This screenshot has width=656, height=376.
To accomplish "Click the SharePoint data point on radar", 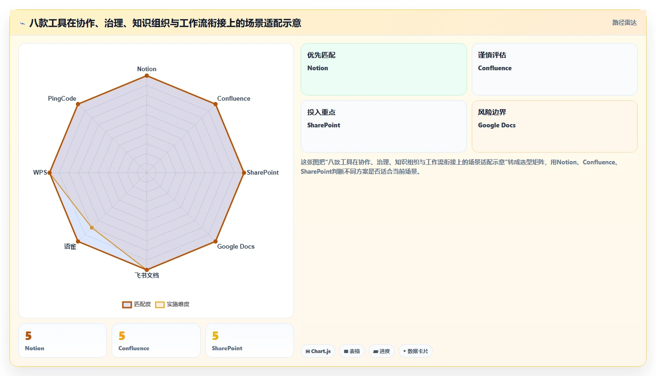I will tap(244, 173).
